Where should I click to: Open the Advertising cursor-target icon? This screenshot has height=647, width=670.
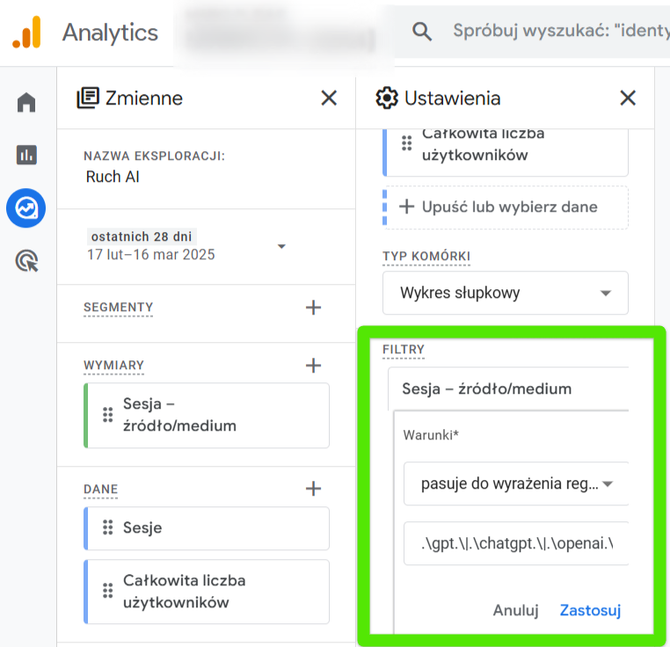[x=26, y=261]
